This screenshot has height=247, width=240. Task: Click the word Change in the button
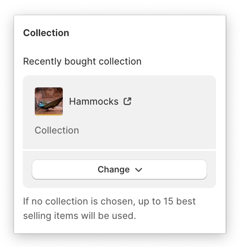click(113, 170)
